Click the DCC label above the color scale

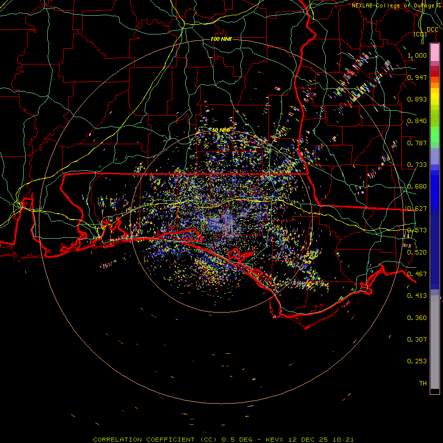point(432,30)
